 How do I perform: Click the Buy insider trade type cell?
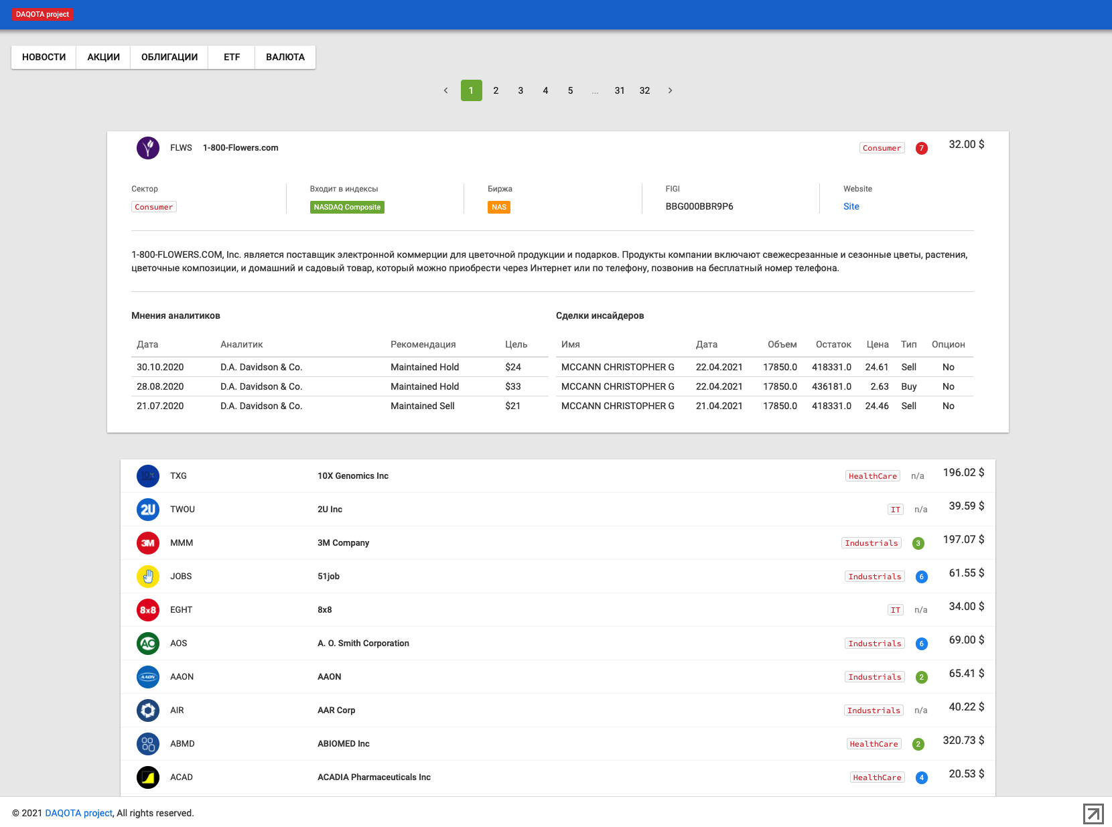click(909, 386)
